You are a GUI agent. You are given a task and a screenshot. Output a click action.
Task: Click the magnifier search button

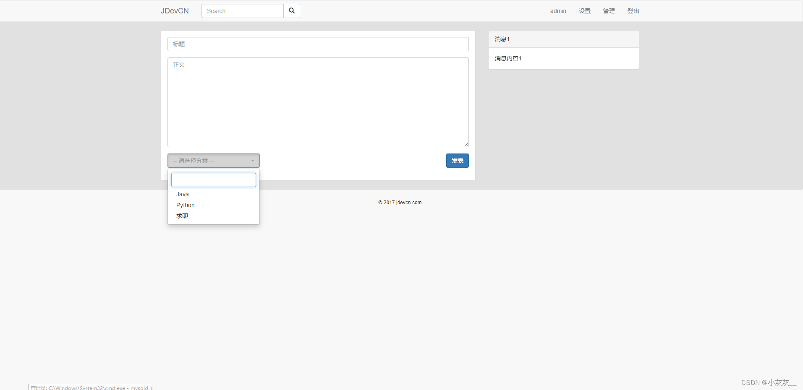click(x=292, y=11)
